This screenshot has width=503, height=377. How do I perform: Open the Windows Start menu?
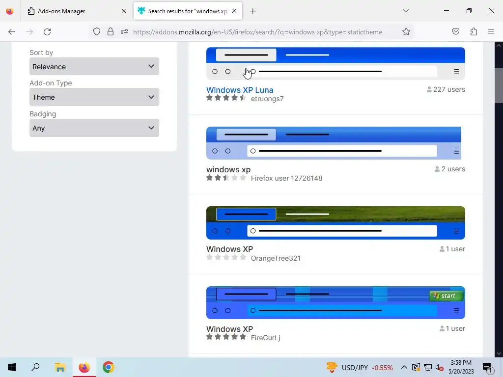click(x=12, y=367)
